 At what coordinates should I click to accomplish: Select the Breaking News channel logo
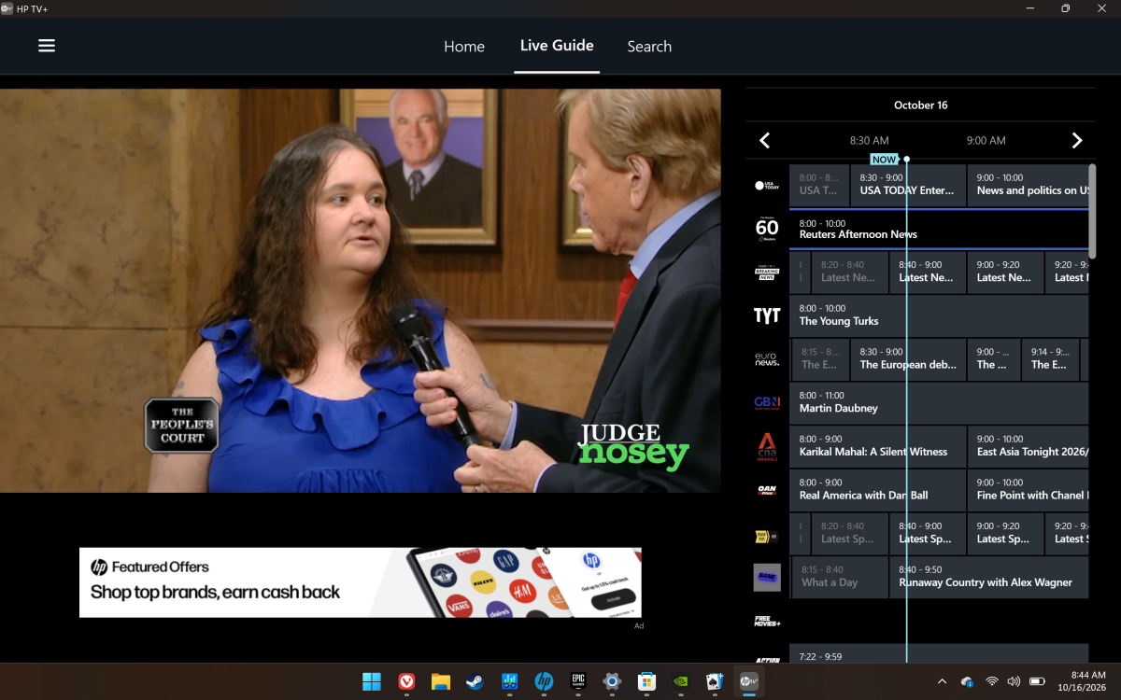pyautogui.click(x=767, y=273)
